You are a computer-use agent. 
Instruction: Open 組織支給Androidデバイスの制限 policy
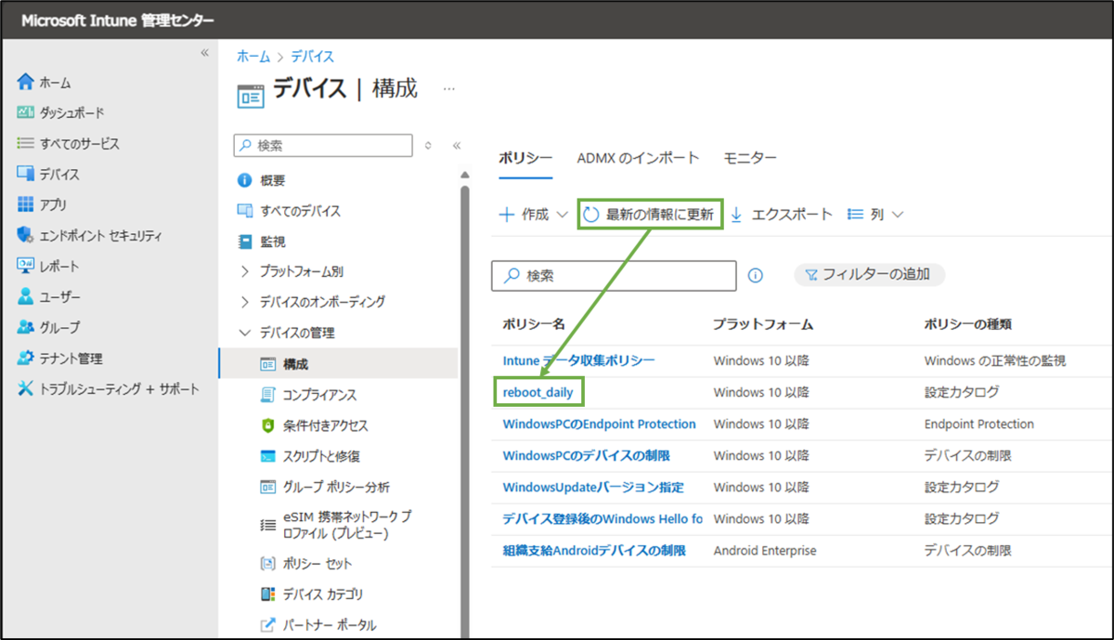(x=594, y=551)
